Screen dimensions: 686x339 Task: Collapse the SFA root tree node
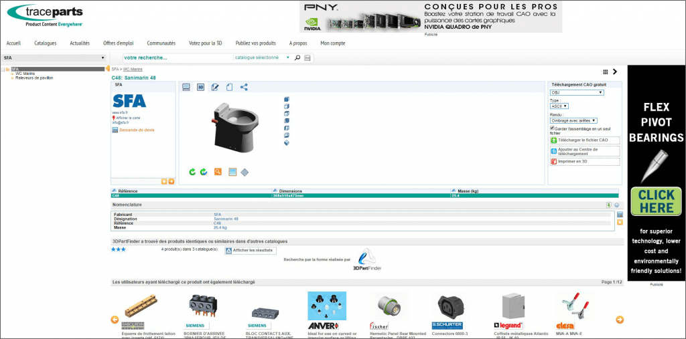click(3, 69)
